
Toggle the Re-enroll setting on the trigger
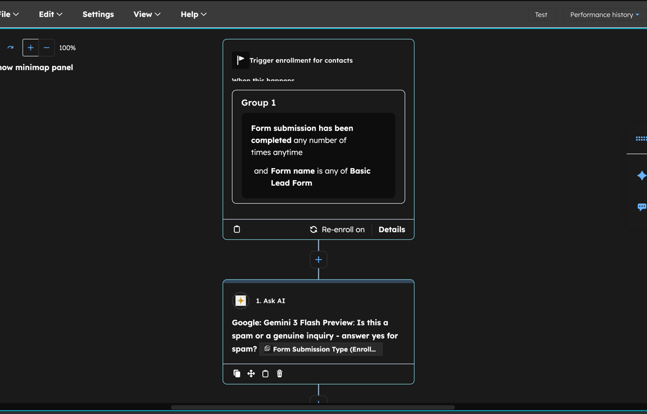click(337, 229)
